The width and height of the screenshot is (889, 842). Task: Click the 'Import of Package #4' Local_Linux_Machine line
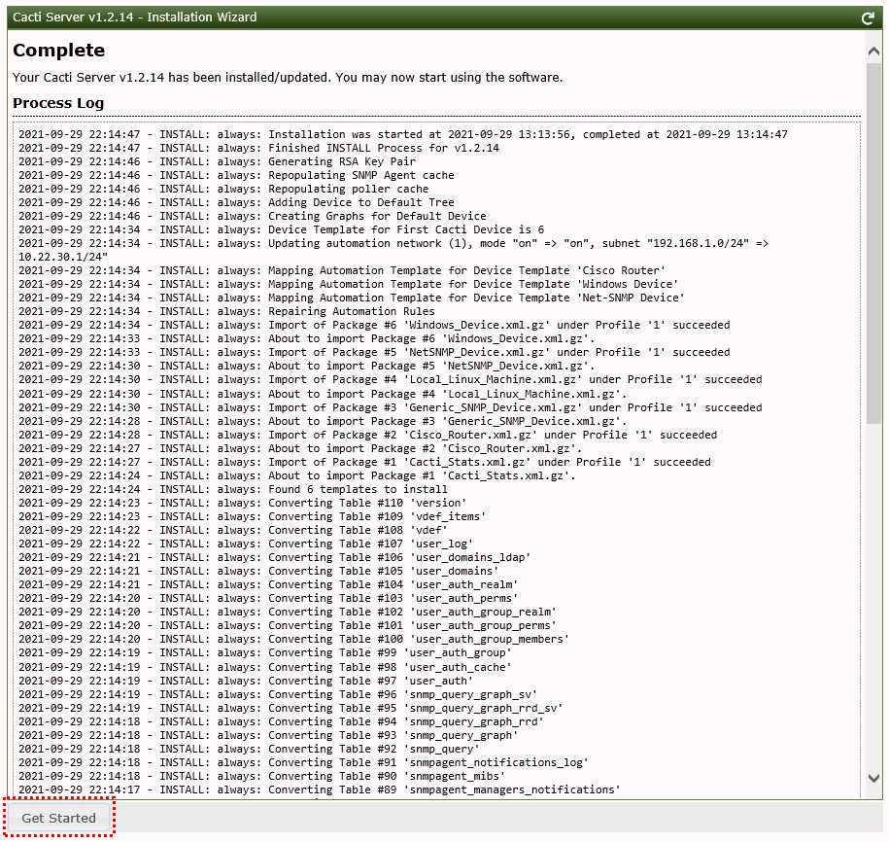pos(390,379)
